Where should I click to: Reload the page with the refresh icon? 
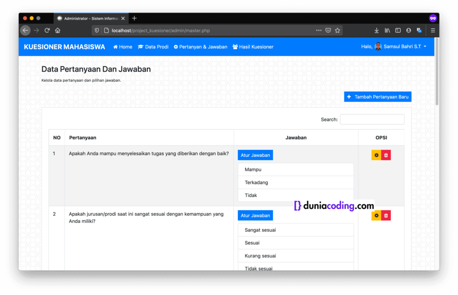tap(47, 30)
